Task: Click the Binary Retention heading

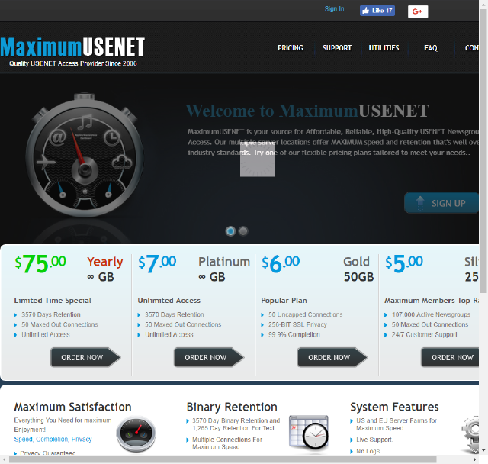Action: pos(232,407)
